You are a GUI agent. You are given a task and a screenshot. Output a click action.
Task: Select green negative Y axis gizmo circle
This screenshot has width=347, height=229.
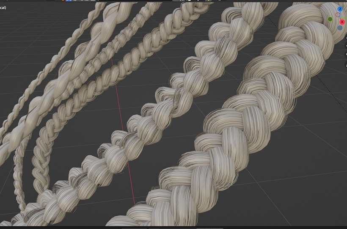tap(330, 19)
